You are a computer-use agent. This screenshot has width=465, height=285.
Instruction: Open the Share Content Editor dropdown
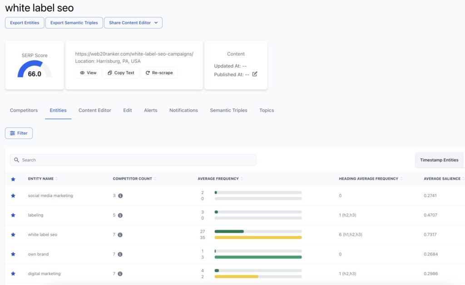[x=133, y=23]
